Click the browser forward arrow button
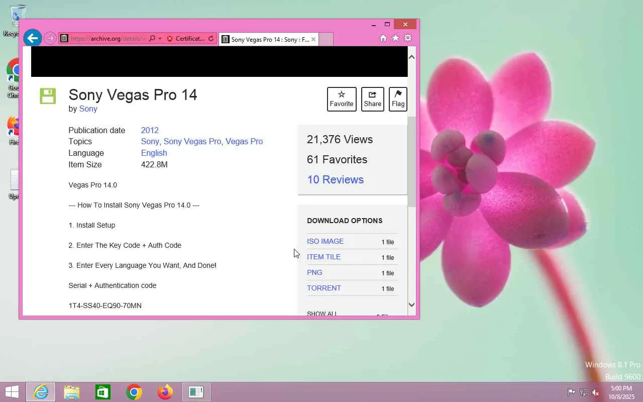643x402 pixels. click(x=50, y=38)
